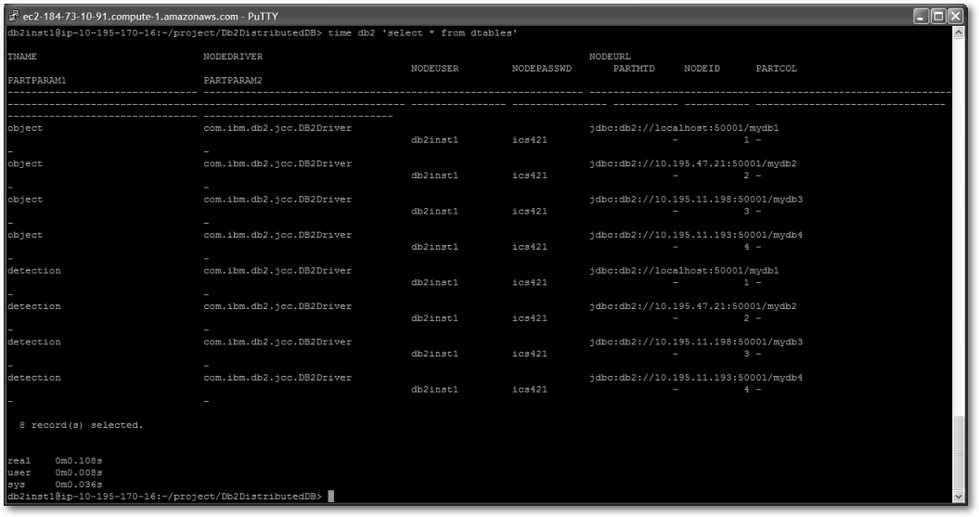Click detection row URL ending mydb3
Viewport: 979px width, 517px height.
pos(696,342)
